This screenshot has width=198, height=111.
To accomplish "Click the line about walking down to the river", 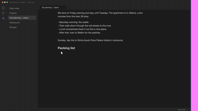I will [84, 26].
